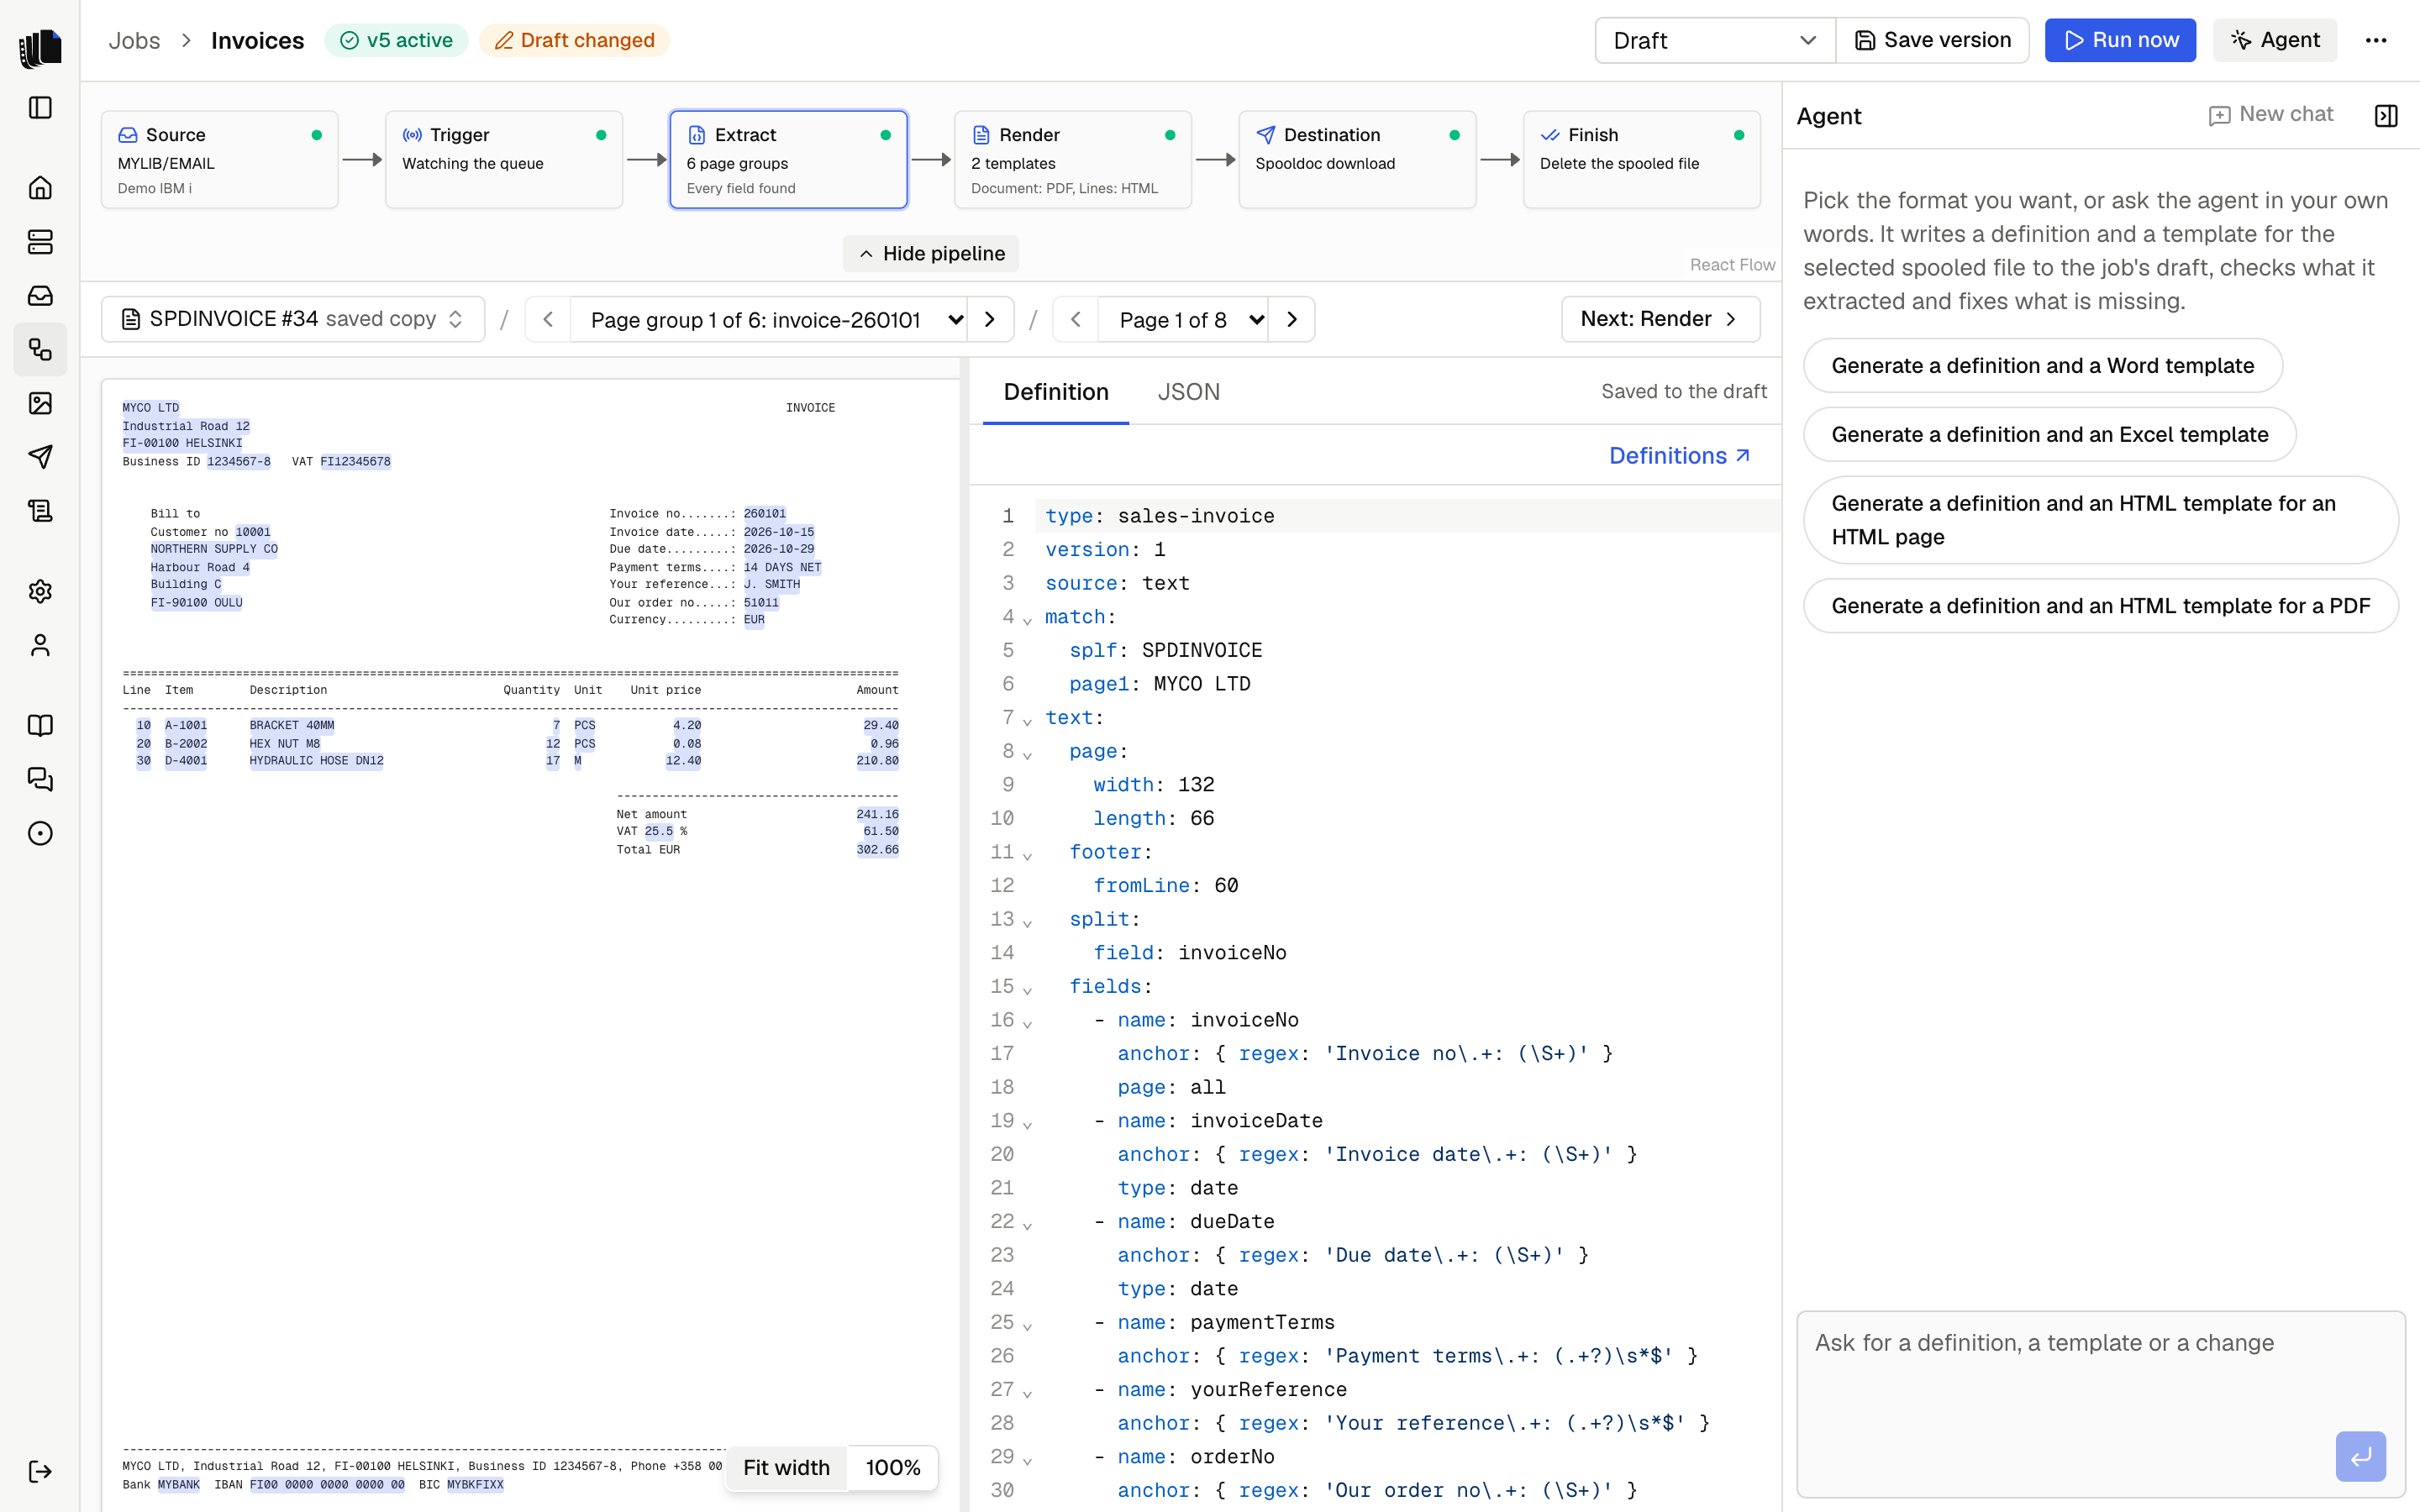Click Next: Render button
2420x1512 pixels.
[x=1660, y=319]
